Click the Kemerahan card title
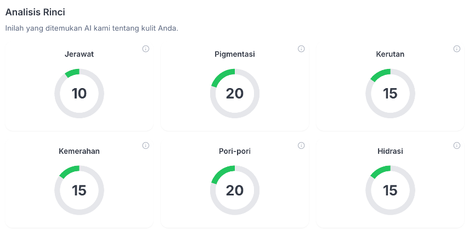 click(79, 151)
